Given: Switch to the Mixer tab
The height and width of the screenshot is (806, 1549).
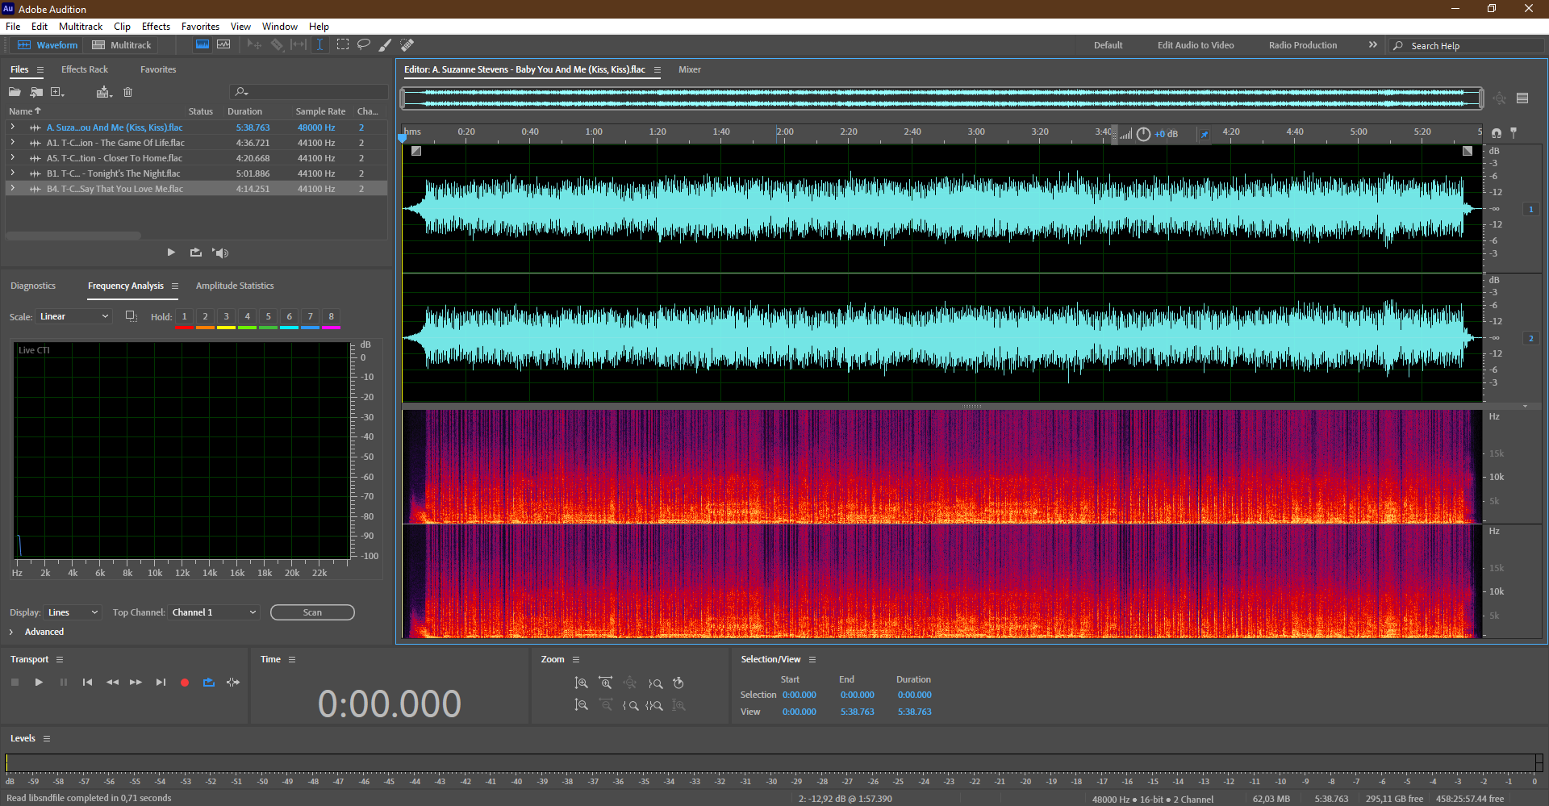Looking at the screenshot, I should (690, 69).
